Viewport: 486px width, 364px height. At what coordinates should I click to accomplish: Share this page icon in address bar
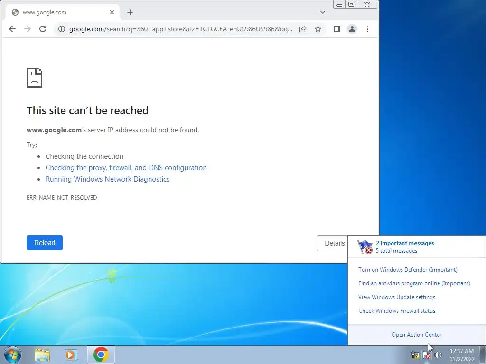303,29
